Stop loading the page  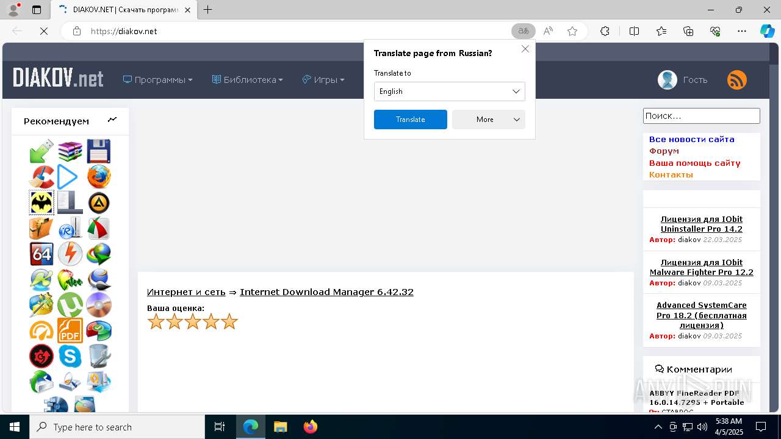[x=43, y=31]
